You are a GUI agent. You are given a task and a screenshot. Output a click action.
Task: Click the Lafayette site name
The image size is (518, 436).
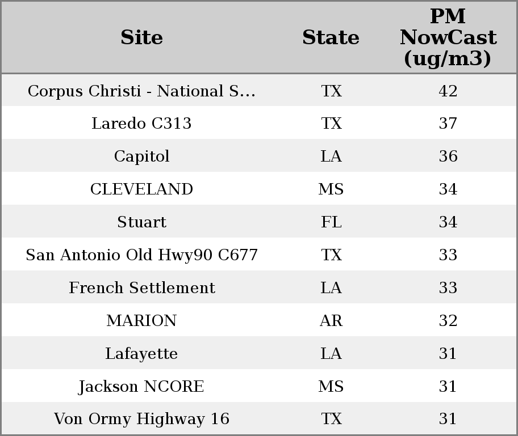[x=141, y=354]
